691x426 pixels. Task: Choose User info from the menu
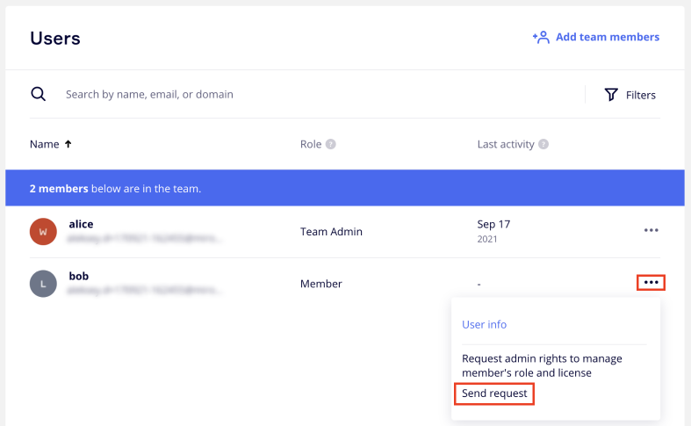tap(484, 324)
